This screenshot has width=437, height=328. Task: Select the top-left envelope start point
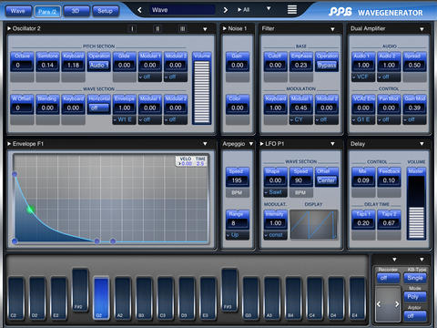[15, 174]
